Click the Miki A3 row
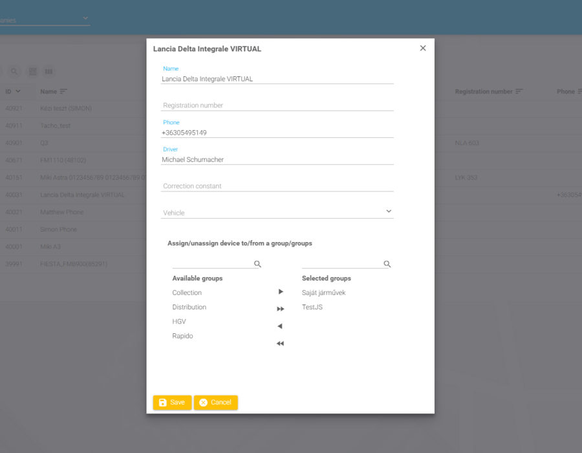The height and width of the screenshot is (453, 582). tap(50, 247)
